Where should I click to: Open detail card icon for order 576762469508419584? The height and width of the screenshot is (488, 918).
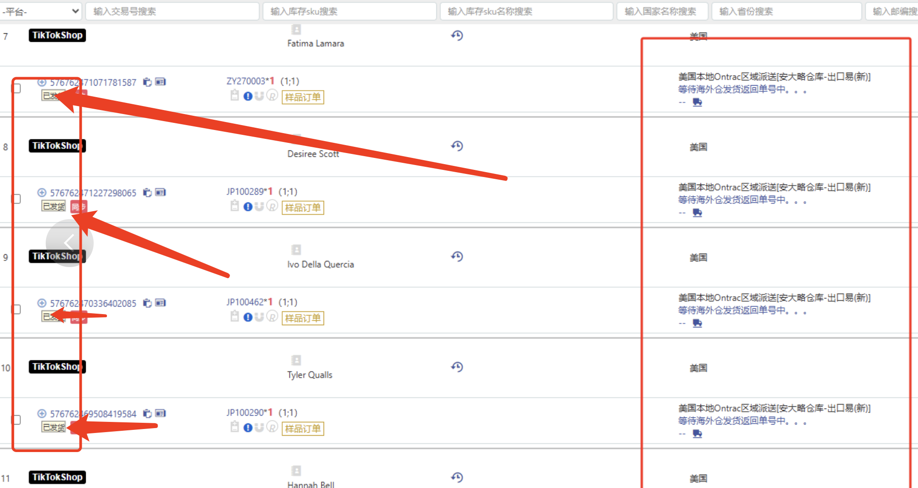click(x=160, y=413)
